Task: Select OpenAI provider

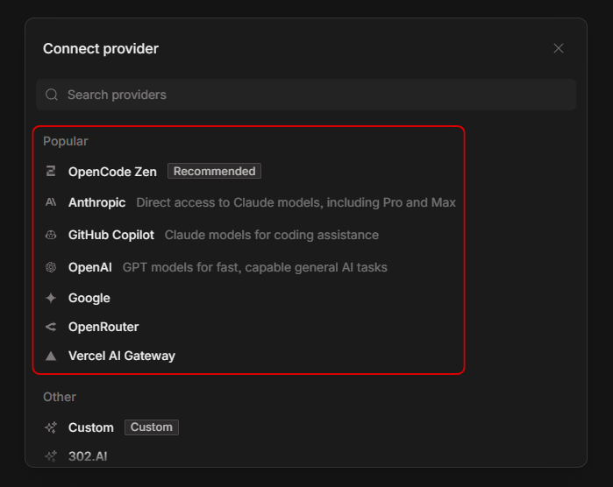Action: tap(90, 267)
